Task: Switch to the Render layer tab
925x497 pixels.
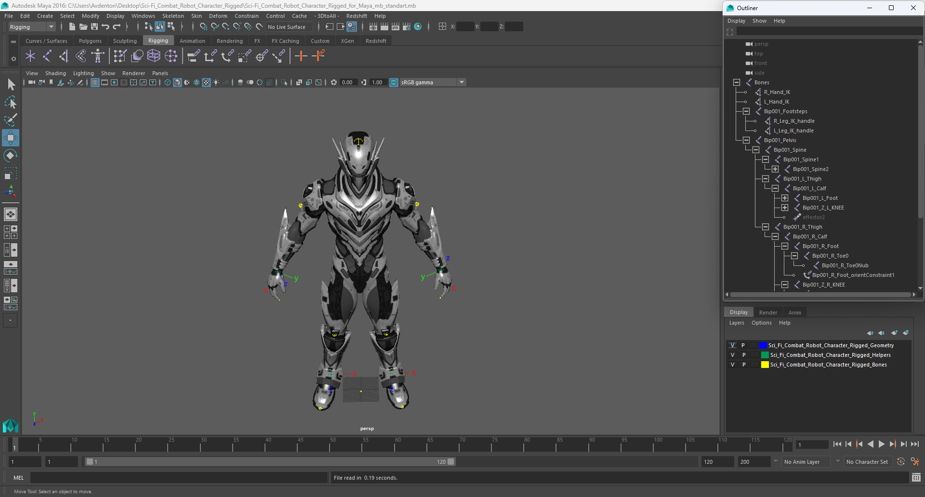Action: tap(768, 313)
